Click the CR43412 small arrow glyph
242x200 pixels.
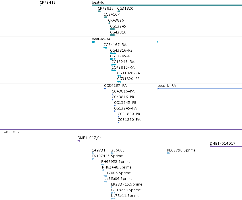(40, 5)
